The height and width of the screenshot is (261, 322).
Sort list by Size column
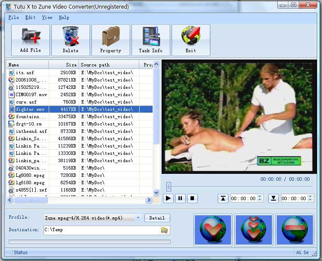tap(64, 65)
